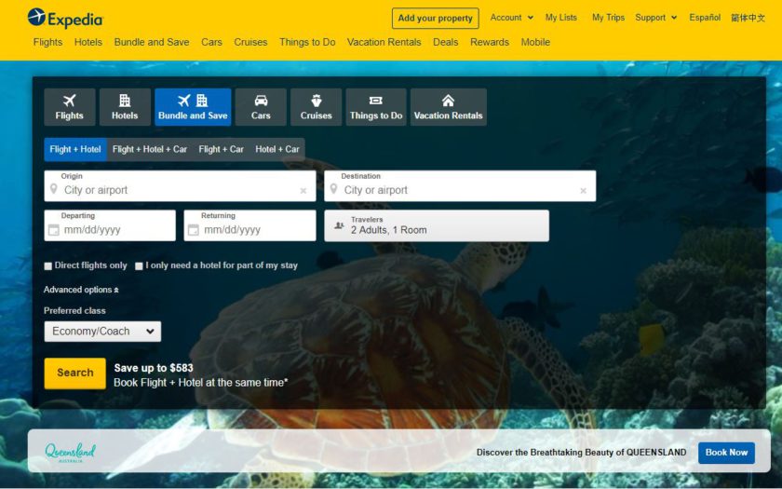Viewport: 782px width, 489px height.
Task: Open Vacation Rentals in top navigation
Action: pos(384,42)
